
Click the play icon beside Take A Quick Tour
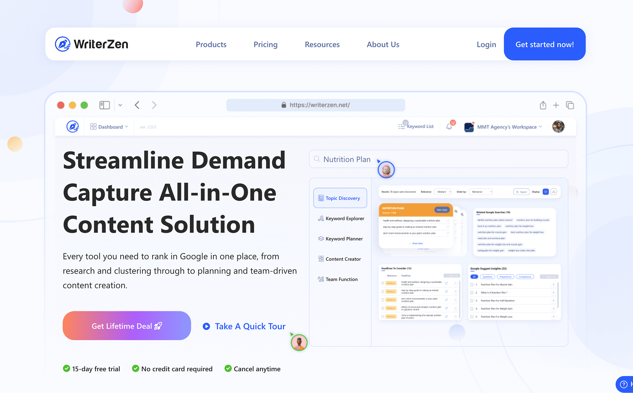tap(206, 326)
